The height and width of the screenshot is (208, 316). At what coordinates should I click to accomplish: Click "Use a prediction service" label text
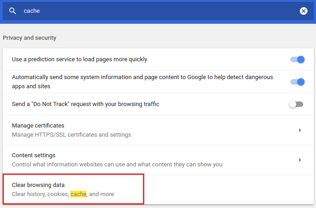point(80,59)
